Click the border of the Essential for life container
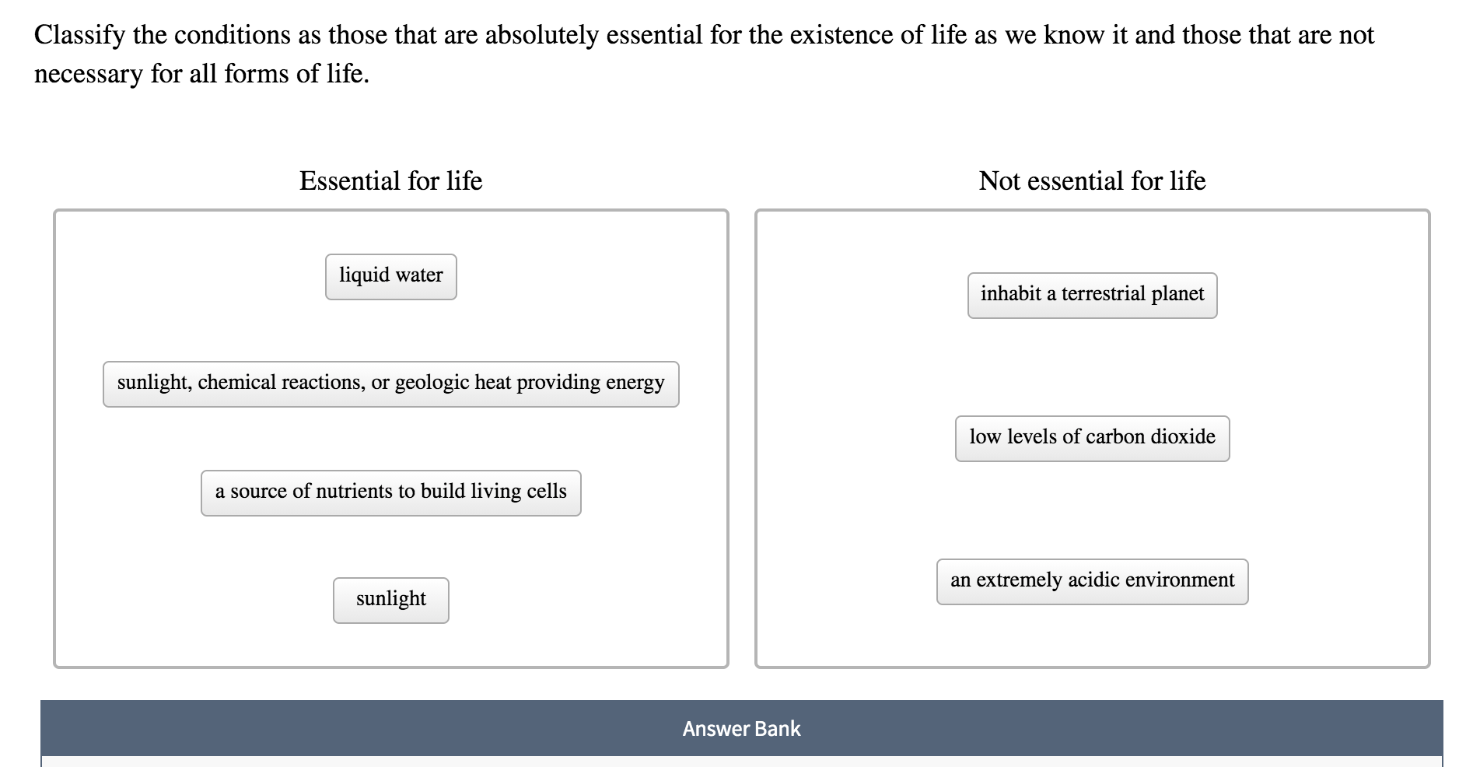The image size is (1473, 767). [x=54, y=436]
